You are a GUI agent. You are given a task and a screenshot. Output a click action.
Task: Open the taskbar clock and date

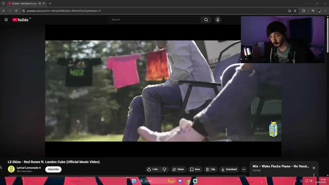(321, 181)
